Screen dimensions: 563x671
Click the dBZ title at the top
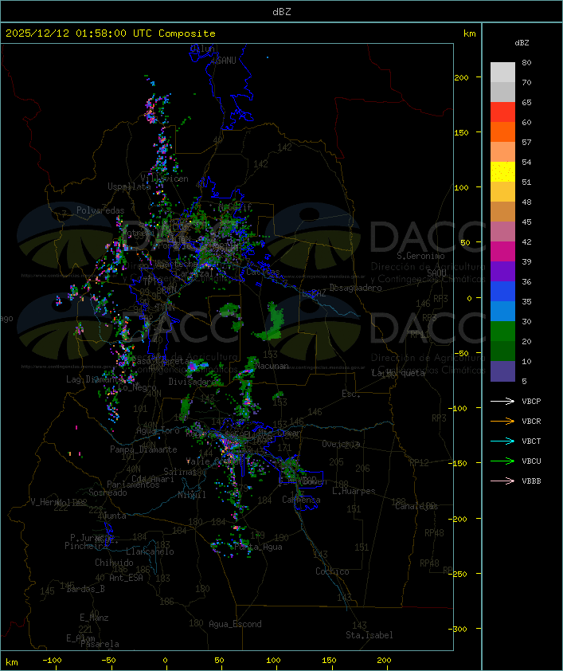point(282,12)
